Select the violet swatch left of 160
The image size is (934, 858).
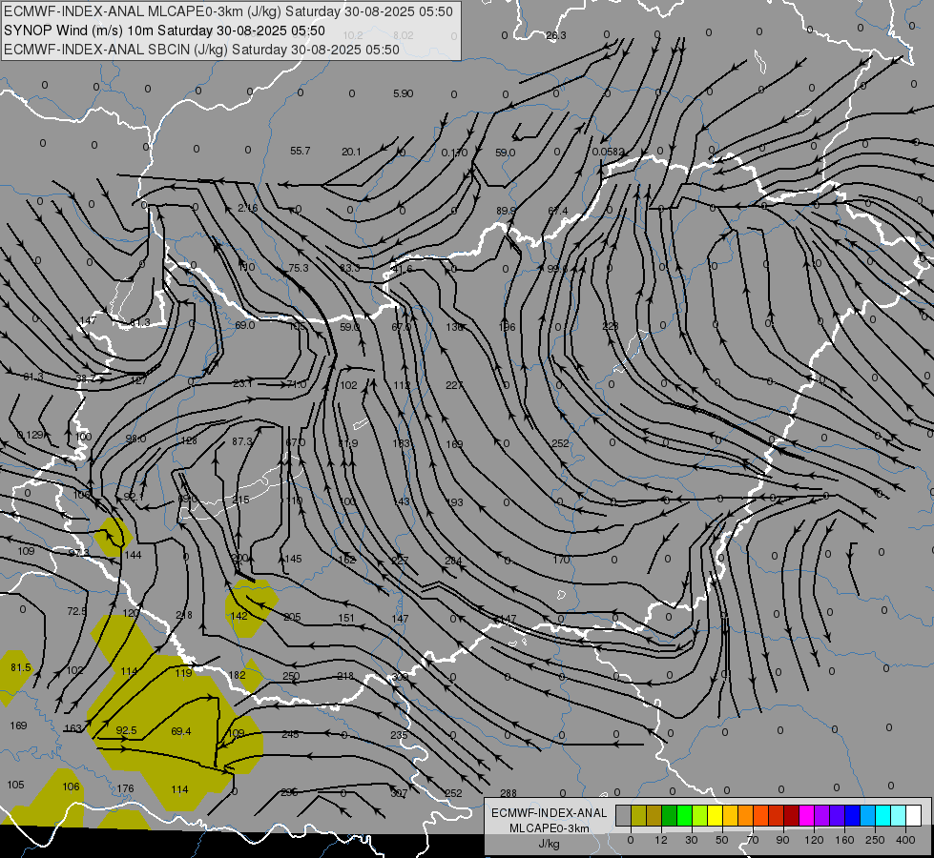point(838,815)
